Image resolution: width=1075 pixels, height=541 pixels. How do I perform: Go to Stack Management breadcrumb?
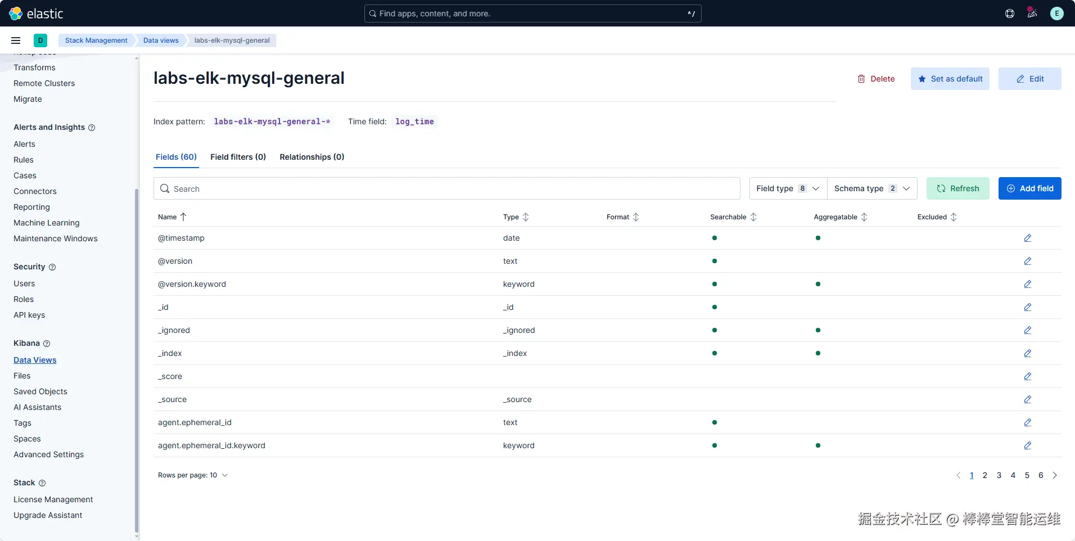click(x=96, y=40)
